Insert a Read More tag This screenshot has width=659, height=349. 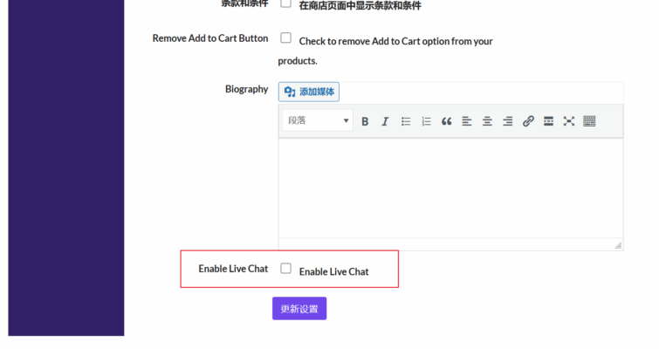coord(548,121)
